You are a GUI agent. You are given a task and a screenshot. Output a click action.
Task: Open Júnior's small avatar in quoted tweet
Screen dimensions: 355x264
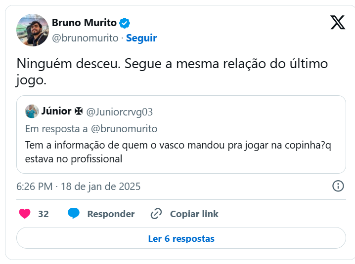[32, 112]
